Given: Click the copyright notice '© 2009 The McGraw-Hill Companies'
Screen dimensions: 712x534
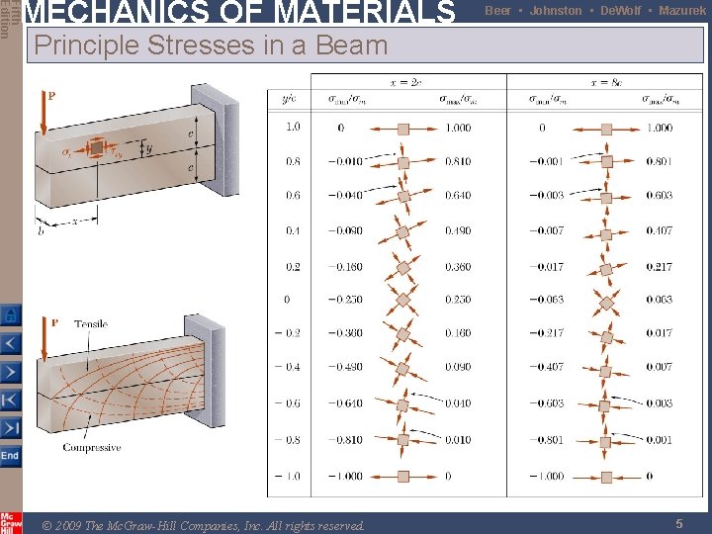Looking at the screenshot, I should point(203,525).
